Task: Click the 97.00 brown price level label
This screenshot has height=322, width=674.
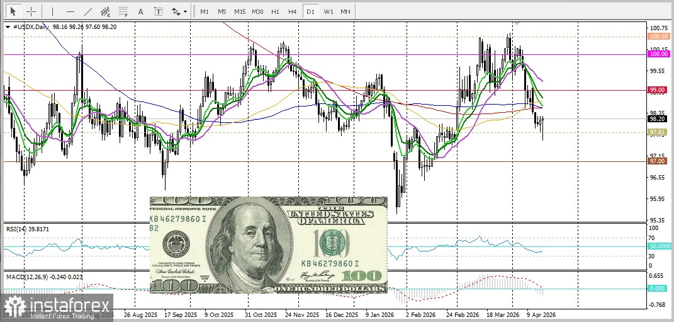Action: pyautogui.click(x=658, y=161)
